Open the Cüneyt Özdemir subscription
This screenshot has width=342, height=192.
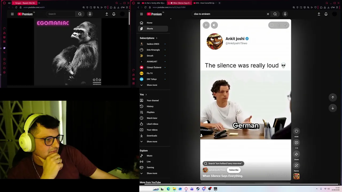point(153,67)
